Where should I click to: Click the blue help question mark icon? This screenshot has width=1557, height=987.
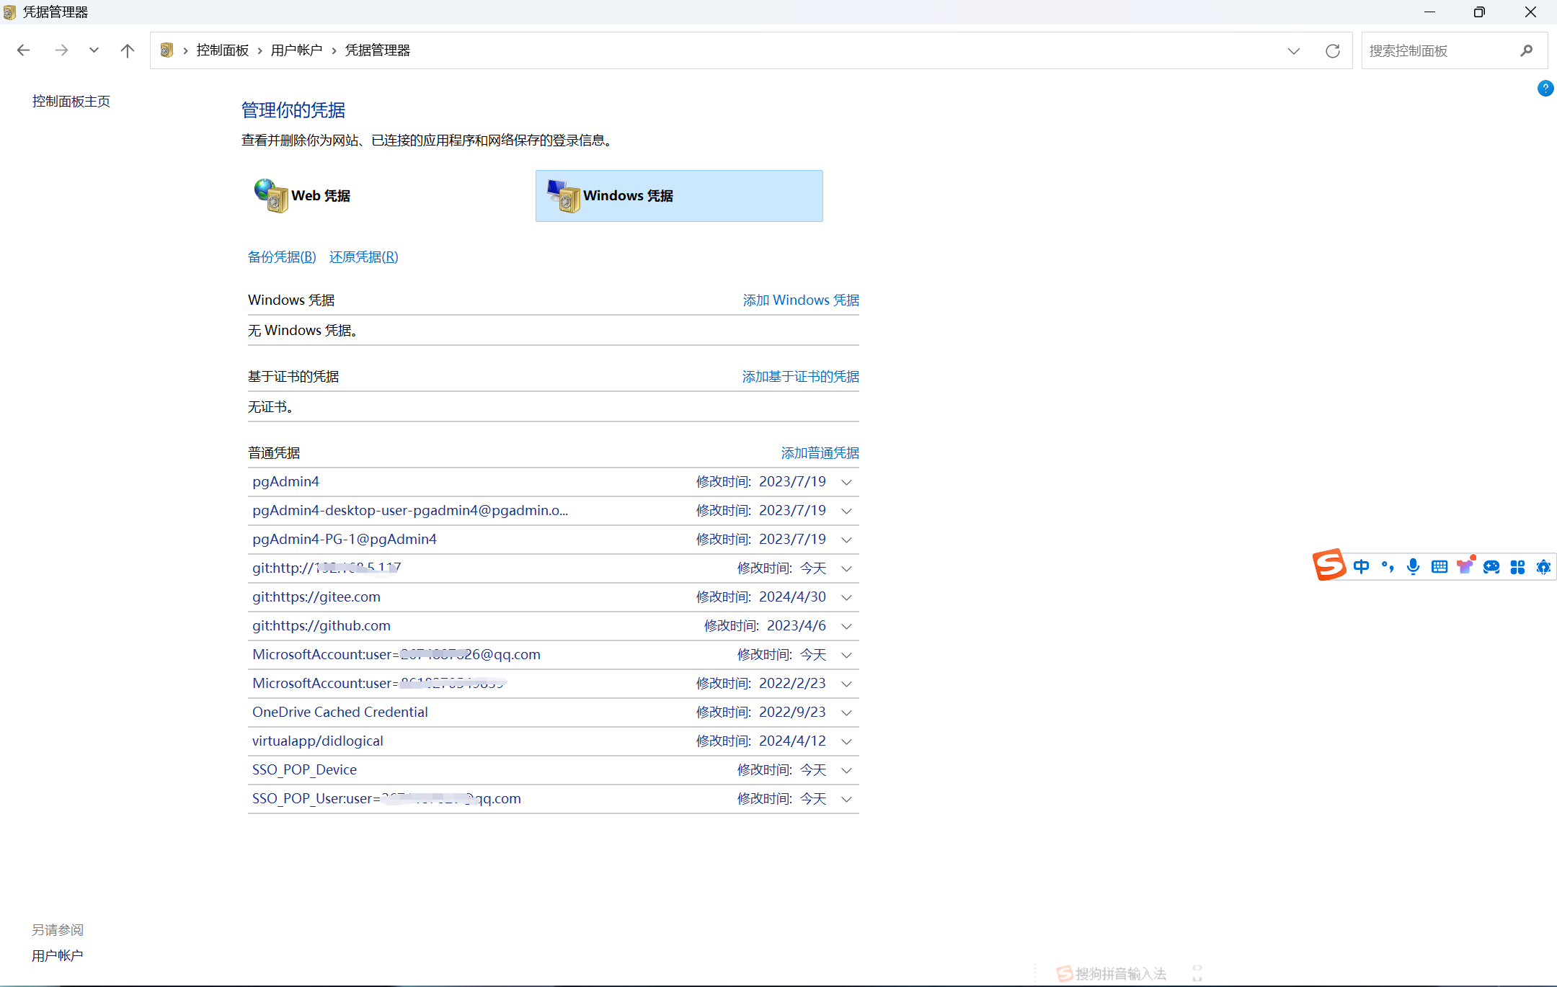click(1545, 88)
